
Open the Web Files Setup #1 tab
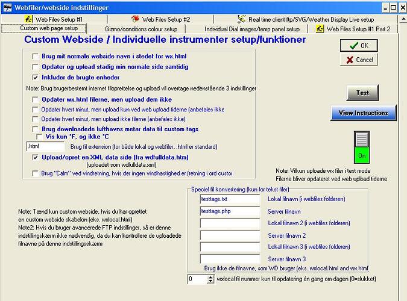[54, 19]
